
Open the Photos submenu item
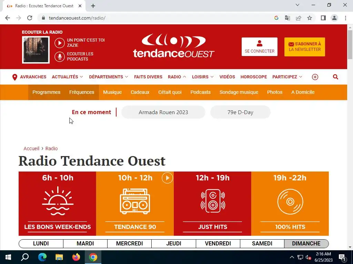(275, 92)
